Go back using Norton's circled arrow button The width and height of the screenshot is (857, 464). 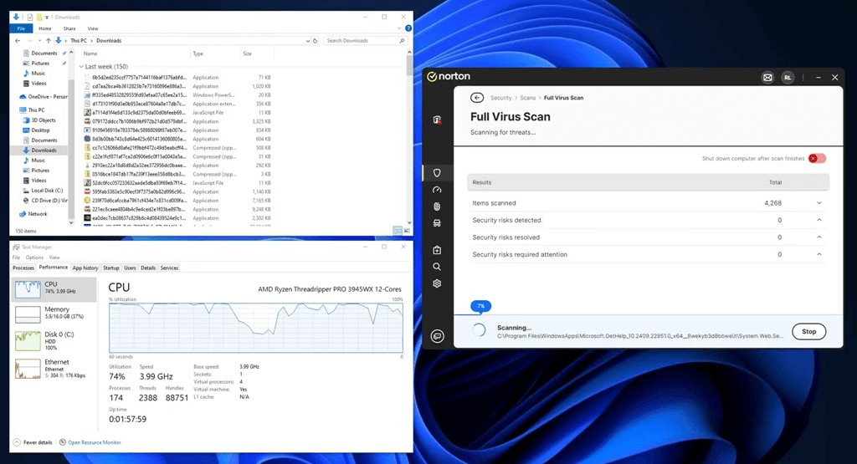tap(476, 98)
